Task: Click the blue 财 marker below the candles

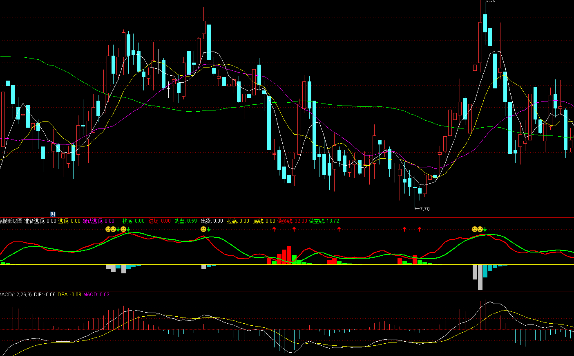Action: pyautogui.click(x=53, y=214)
